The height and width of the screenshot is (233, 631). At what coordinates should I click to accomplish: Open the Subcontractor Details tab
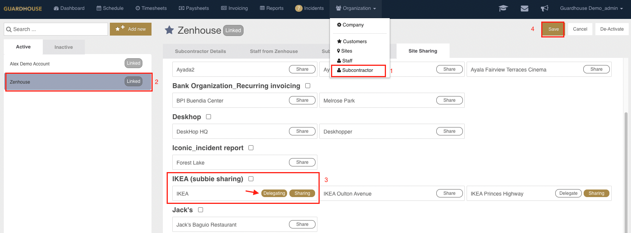[x=200, y=51]
